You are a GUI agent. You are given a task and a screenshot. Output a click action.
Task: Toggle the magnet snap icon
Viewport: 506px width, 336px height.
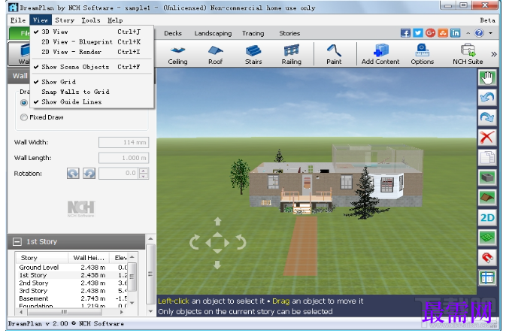coord(487,258)
